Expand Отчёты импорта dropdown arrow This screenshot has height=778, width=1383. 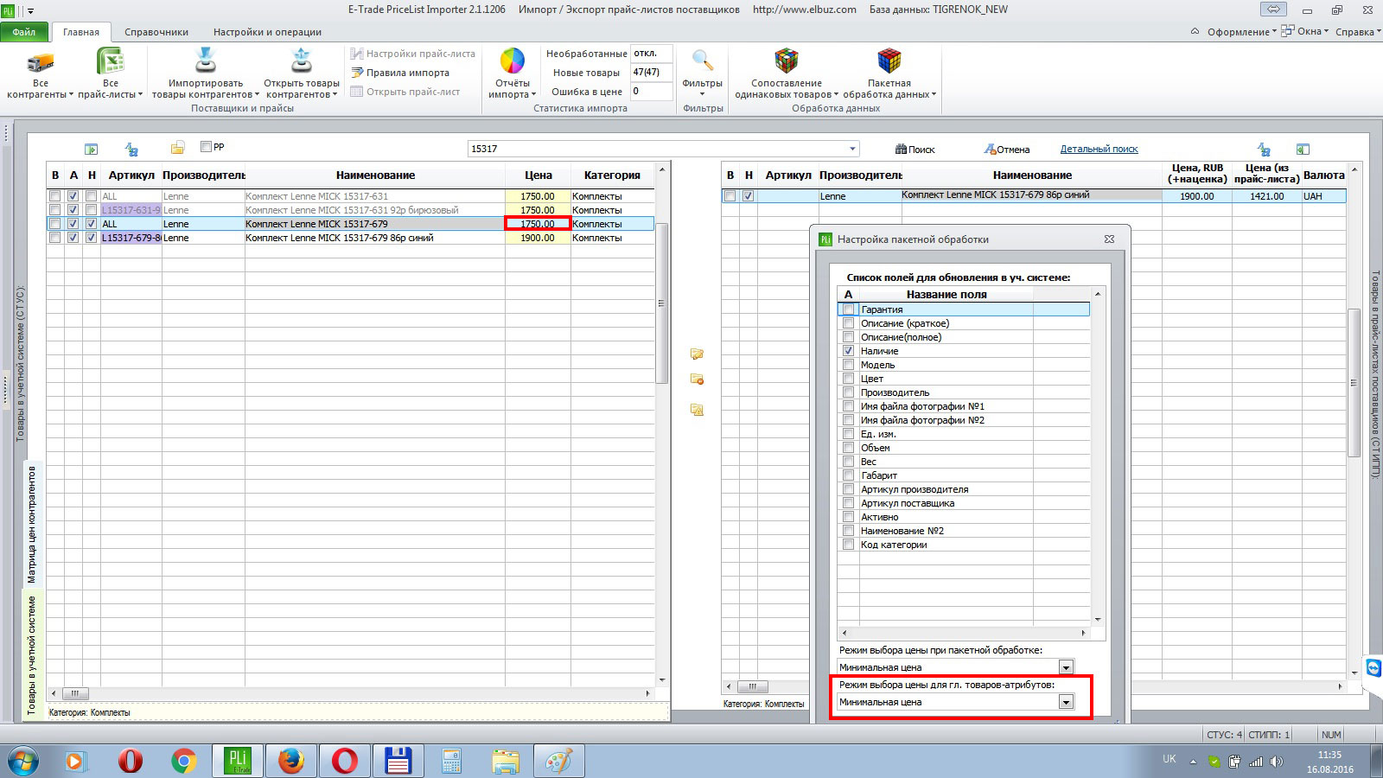coord(533,95)
